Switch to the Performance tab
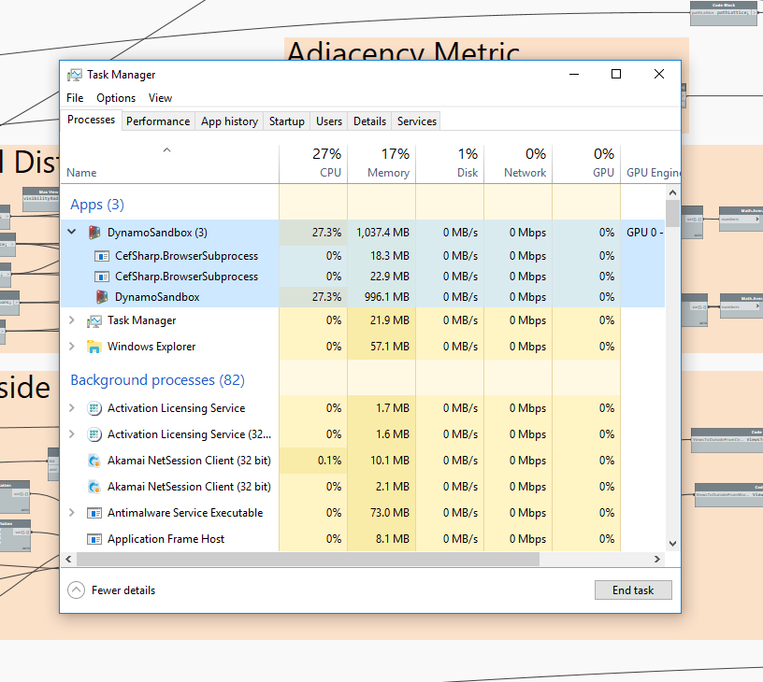Screen dimensions: 763x682 (x=158, y=121)
